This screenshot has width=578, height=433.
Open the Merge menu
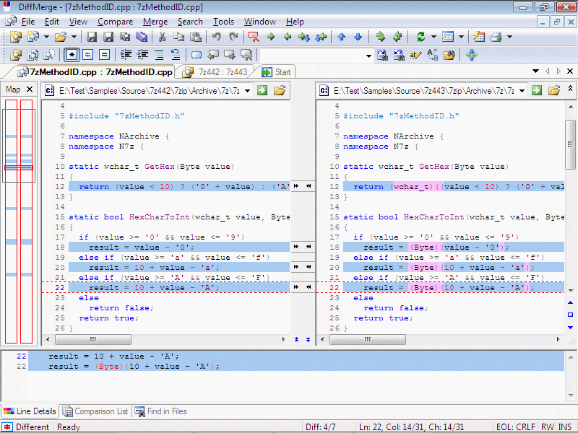point(155,22)
